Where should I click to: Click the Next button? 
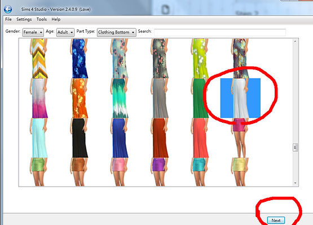point(276,220)
